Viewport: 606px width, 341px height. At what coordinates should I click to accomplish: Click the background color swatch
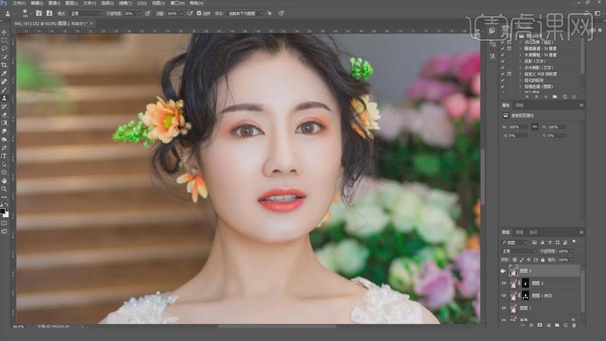tap(6, 215)
